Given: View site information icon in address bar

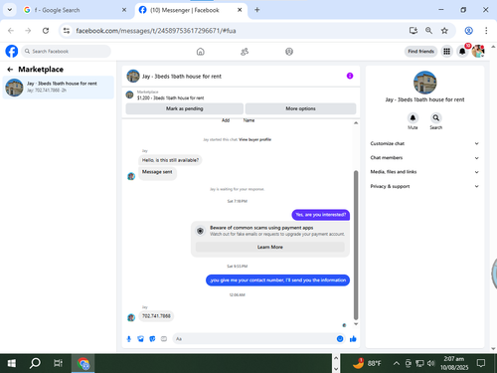Looking at the screenshot, I should click(67, 31).
